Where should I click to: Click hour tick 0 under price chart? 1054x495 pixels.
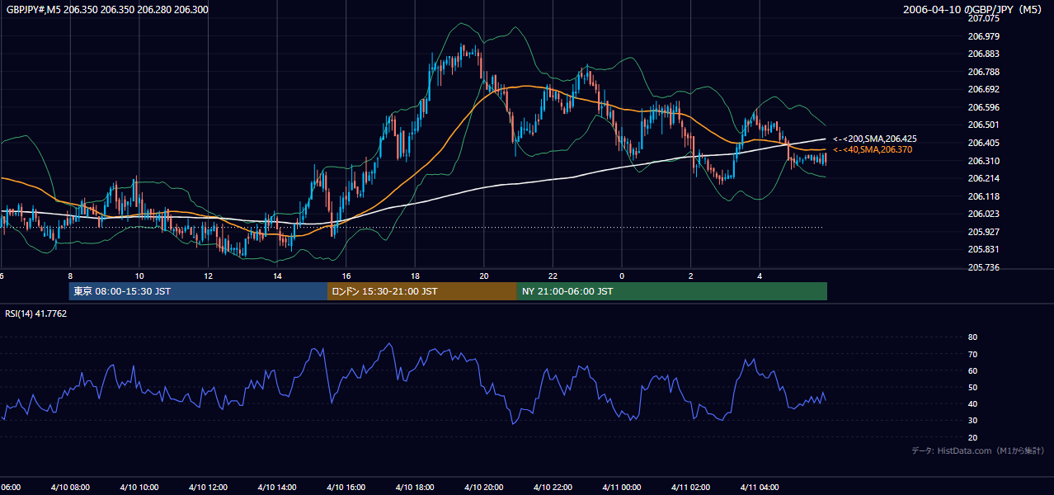point(622,276)
